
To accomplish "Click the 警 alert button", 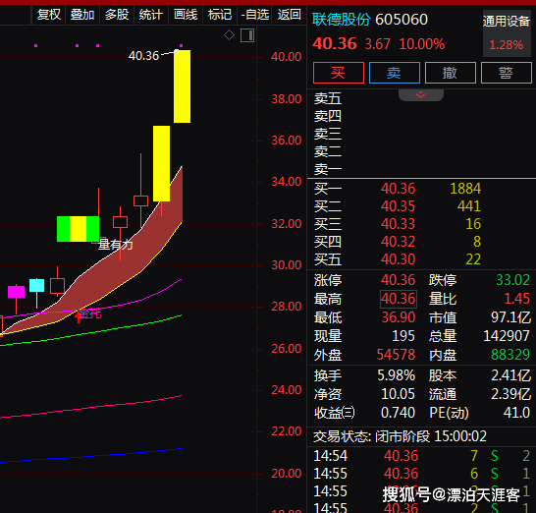I will (x=507, y=73).
